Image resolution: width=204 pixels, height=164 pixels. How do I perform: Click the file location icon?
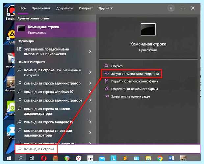[107, 81]
